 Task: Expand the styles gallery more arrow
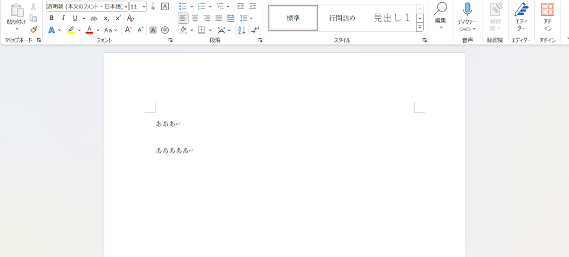[420, 27]
